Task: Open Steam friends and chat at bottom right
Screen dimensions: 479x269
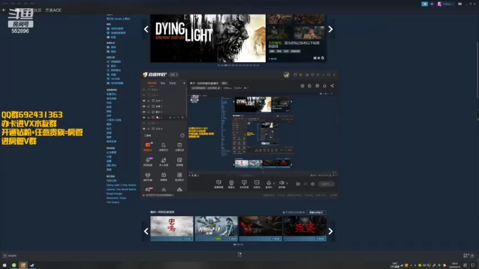Action: 469,256
